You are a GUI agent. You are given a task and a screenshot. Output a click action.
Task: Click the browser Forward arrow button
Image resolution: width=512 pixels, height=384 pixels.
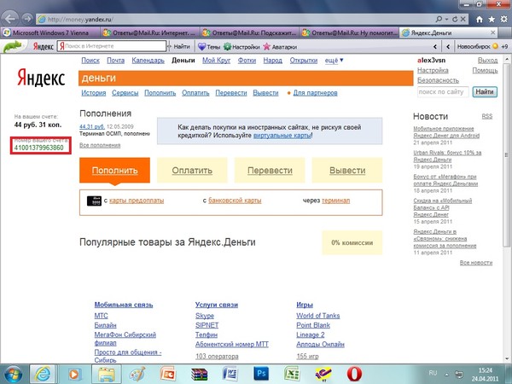[28, 19]
